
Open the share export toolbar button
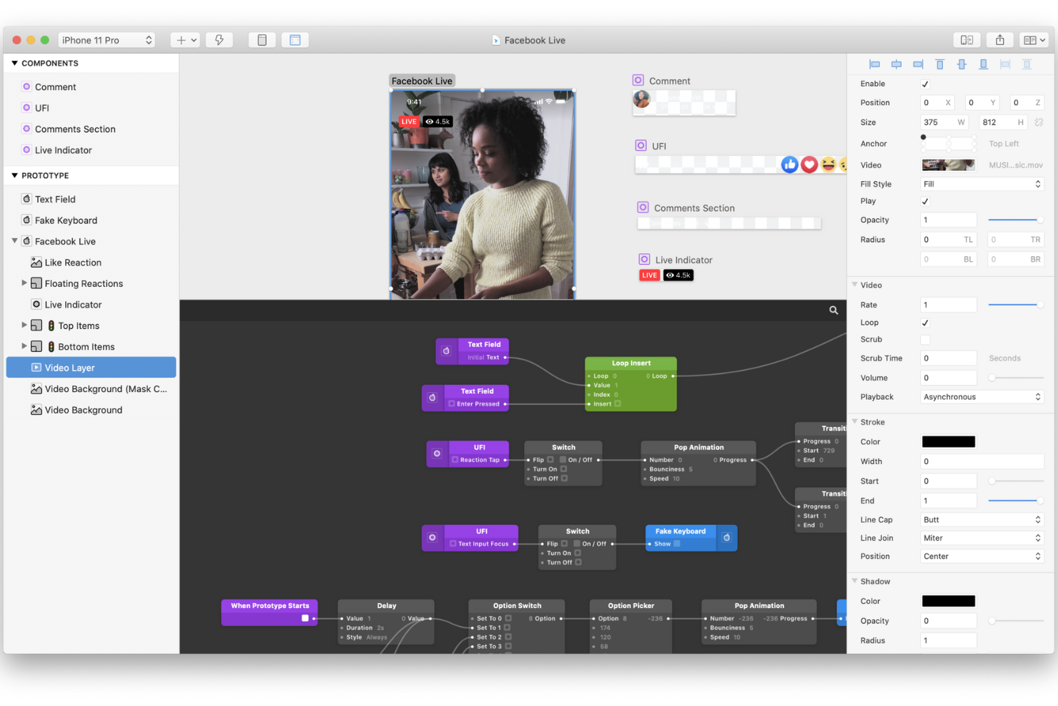[x=1000, y=40]
